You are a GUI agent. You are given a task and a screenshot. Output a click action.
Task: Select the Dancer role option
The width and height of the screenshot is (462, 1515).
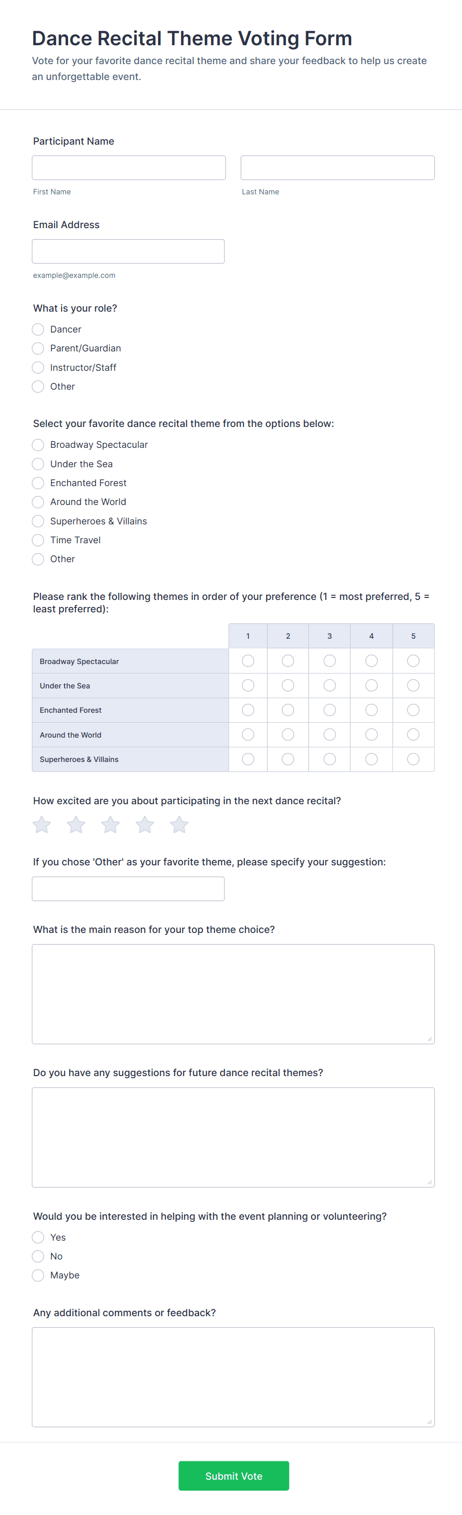coord(38,330)
